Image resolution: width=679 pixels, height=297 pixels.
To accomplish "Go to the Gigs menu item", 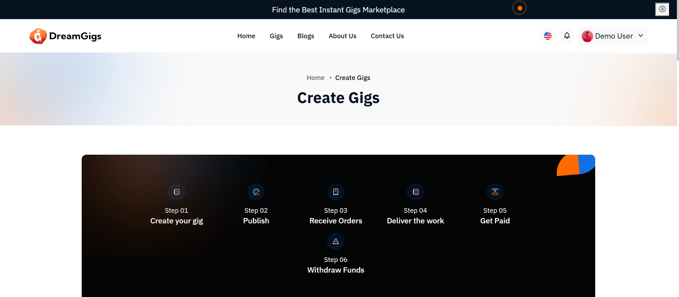I will 276,36.
